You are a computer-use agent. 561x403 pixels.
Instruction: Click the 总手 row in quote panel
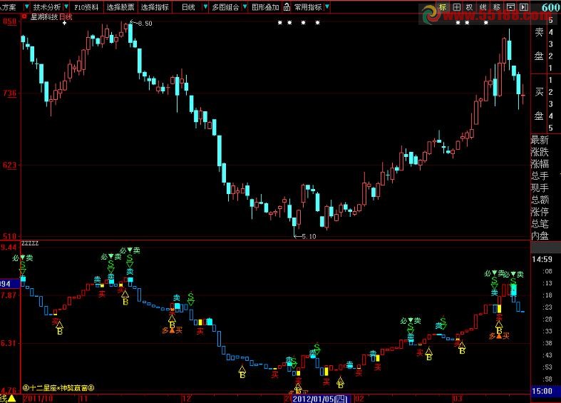(540, 175)
